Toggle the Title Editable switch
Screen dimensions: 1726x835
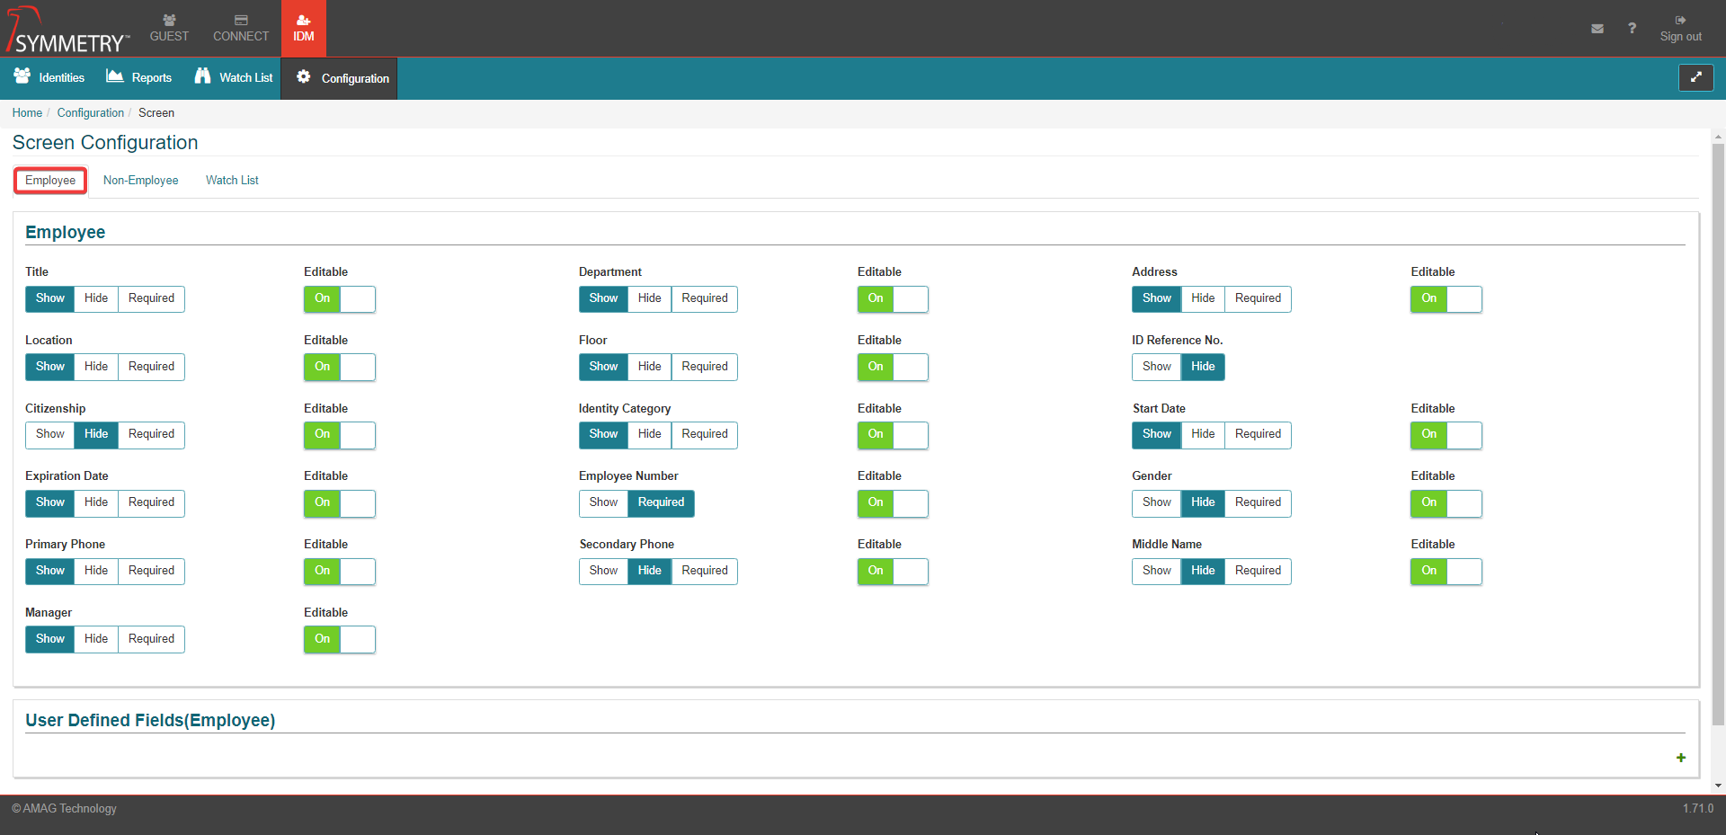(339, 298)
